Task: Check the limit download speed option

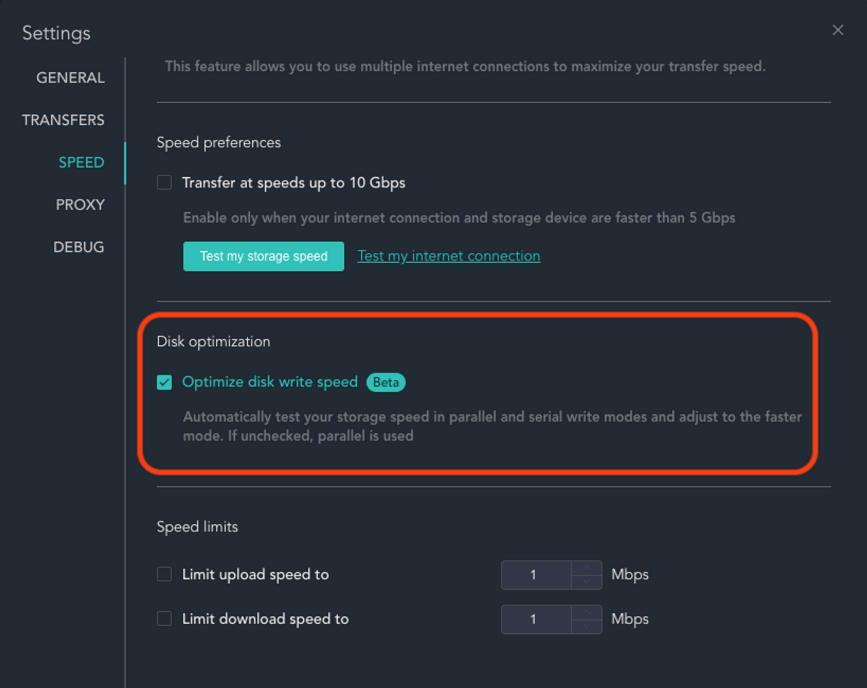Action: pyautogui.click(x=164, y=619)
